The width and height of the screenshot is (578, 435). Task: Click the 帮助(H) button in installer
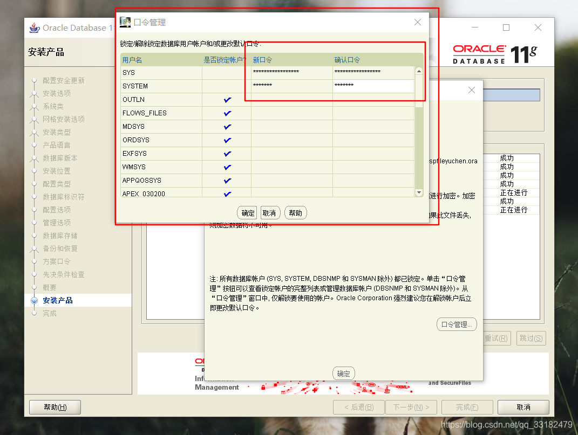pyautogui.click(x=55, y=407)
